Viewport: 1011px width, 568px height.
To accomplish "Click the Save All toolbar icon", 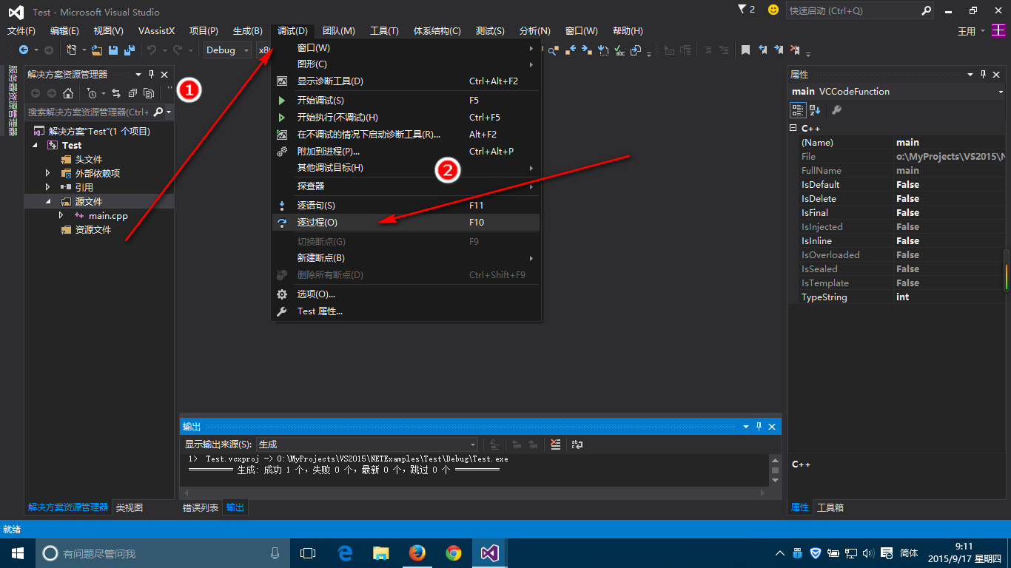I will tap(129, 50).
